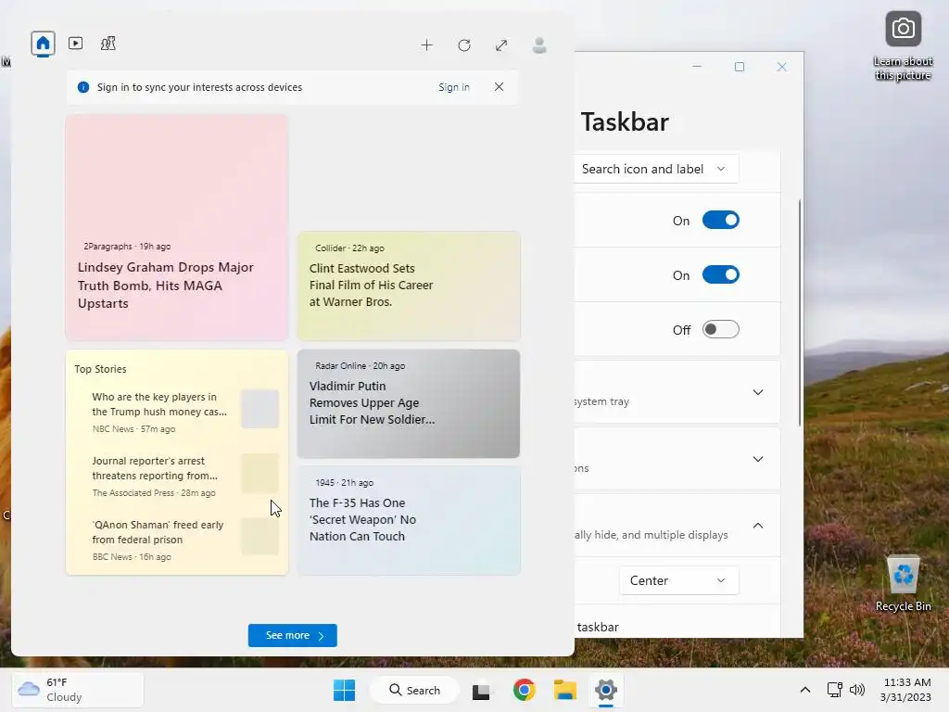Open the clock showing 11:33 AM

point(906,690)
